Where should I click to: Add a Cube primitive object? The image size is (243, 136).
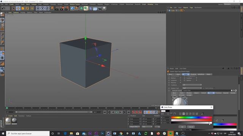73,8
